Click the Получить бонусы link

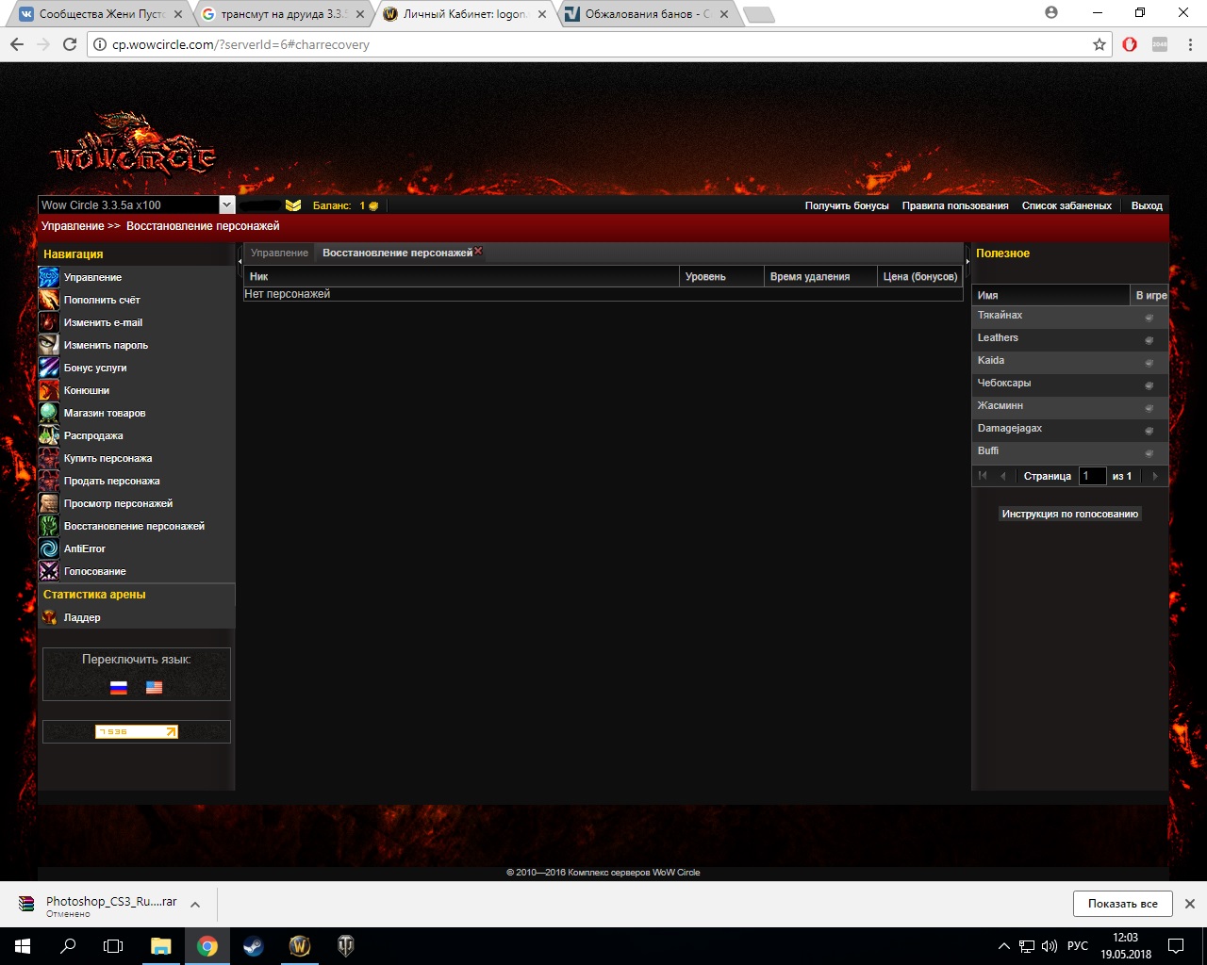pyautogui.click(x=846, y=205)
